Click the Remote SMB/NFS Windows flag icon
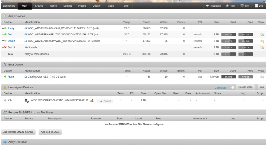This screenshot has width=267, height=146. tap(5, 112)
